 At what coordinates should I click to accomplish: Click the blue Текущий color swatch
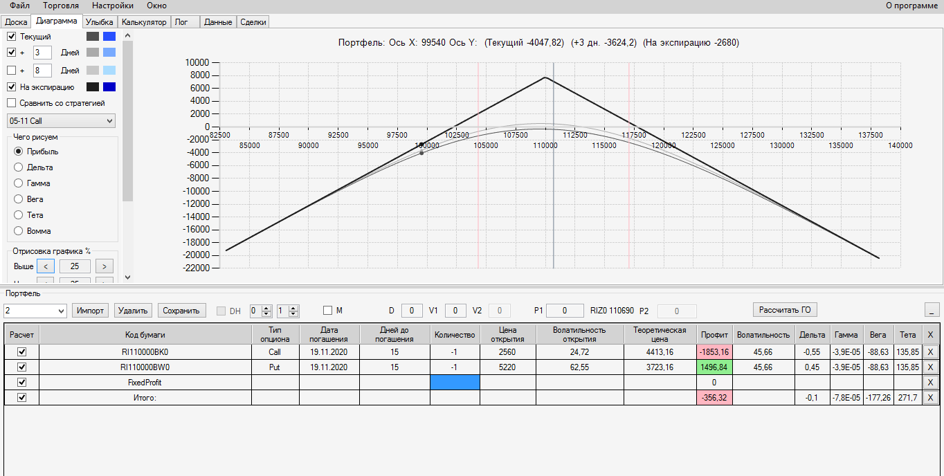click(109, 37)
